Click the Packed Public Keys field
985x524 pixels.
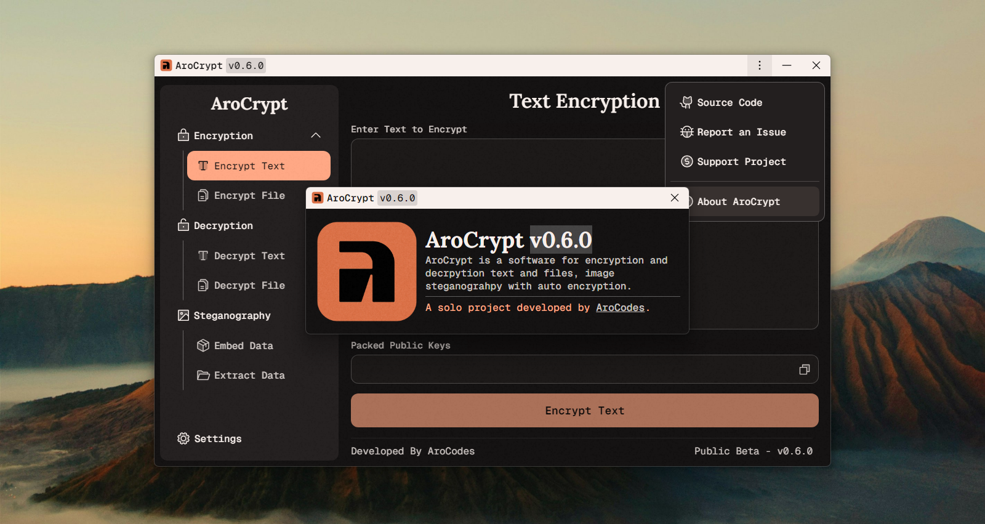pos(585,369)
